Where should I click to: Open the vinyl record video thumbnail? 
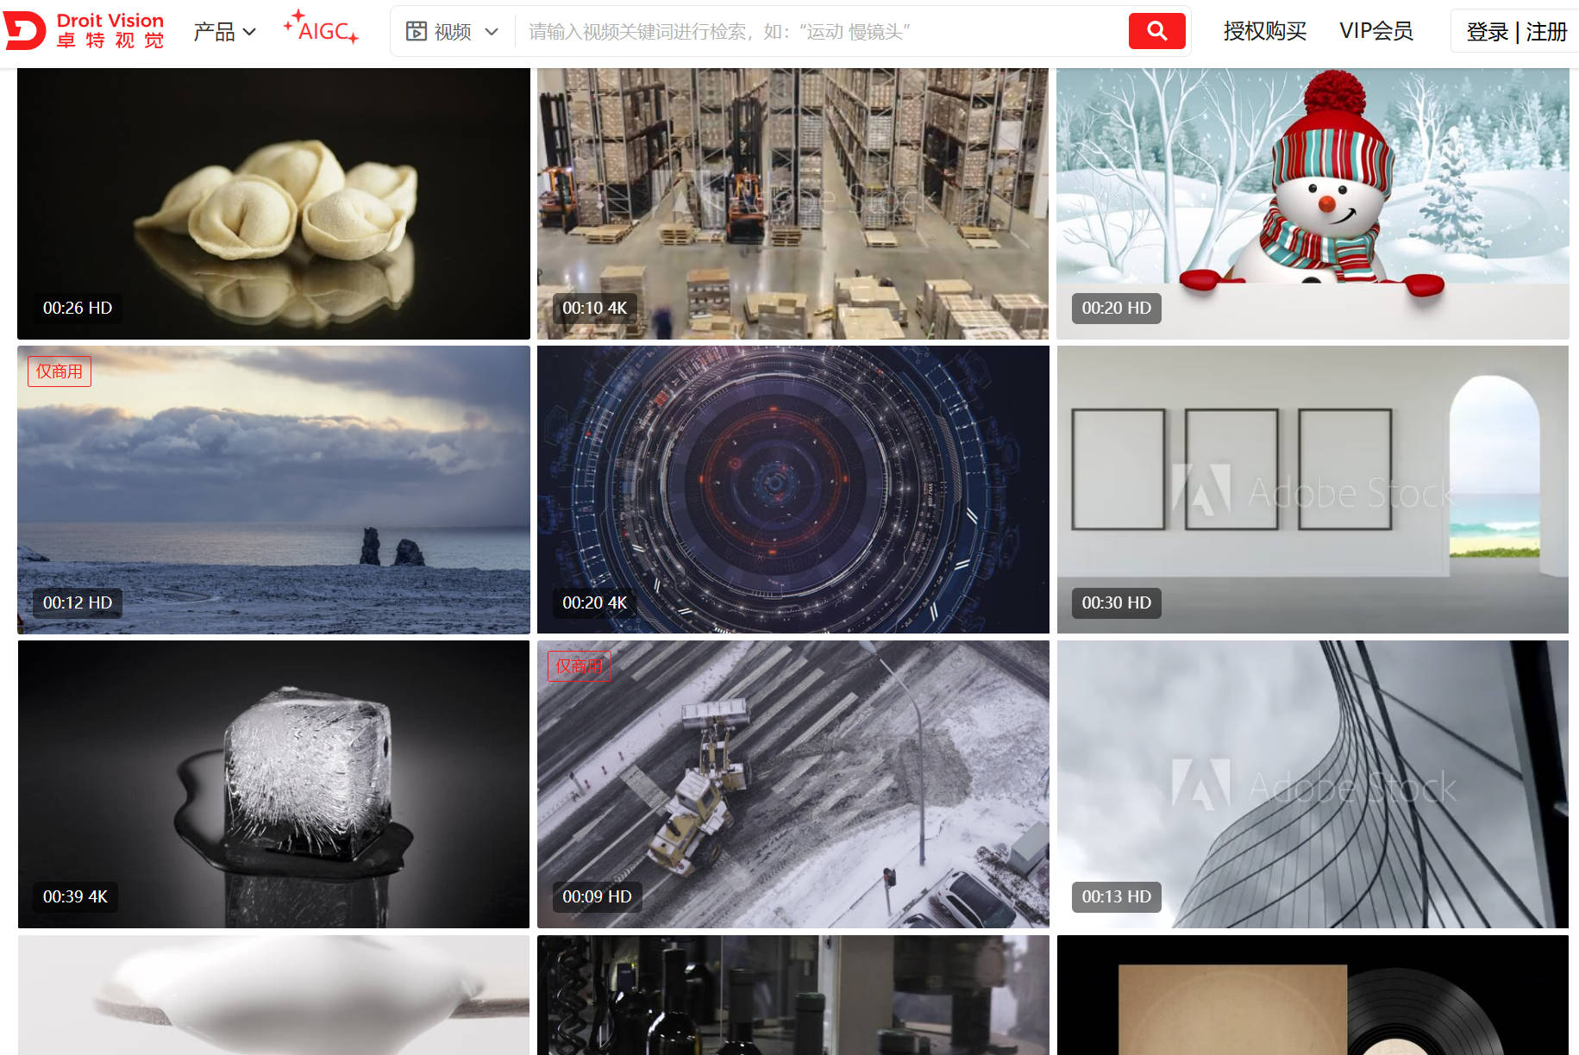[1312, 996]
